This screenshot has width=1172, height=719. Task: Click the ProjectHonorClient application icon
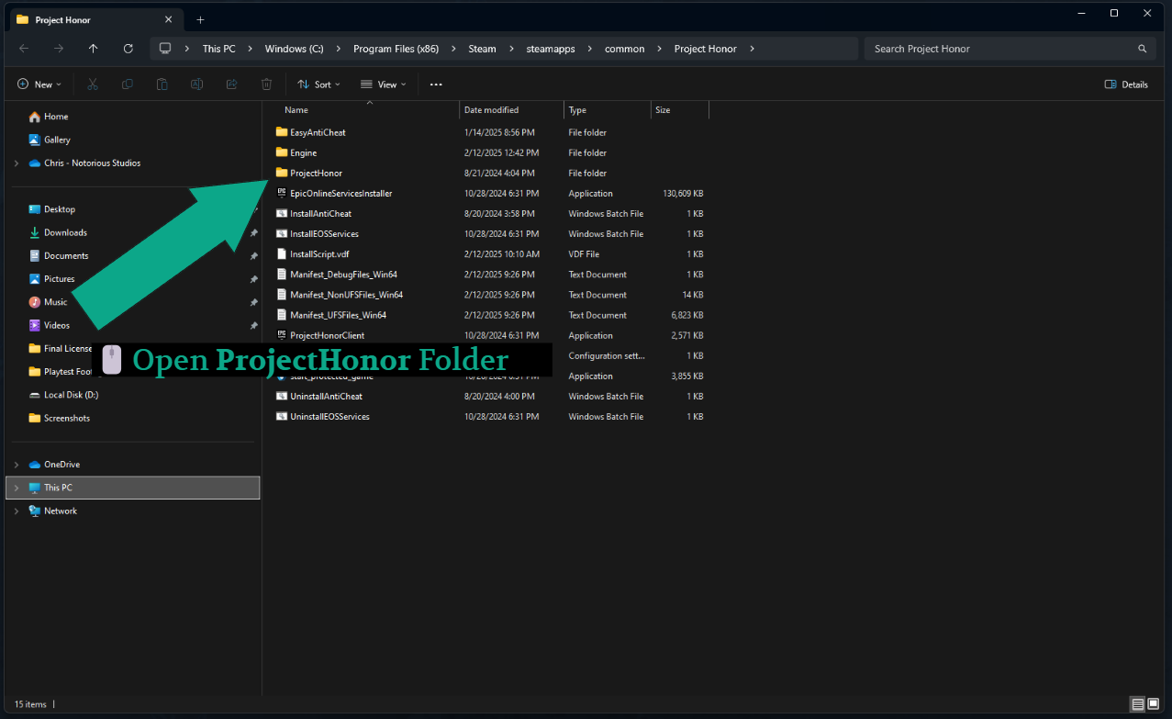pyautogui.click(x=282, y=335)
